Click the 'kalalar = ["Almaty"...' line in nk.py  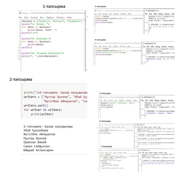point(54,21)
